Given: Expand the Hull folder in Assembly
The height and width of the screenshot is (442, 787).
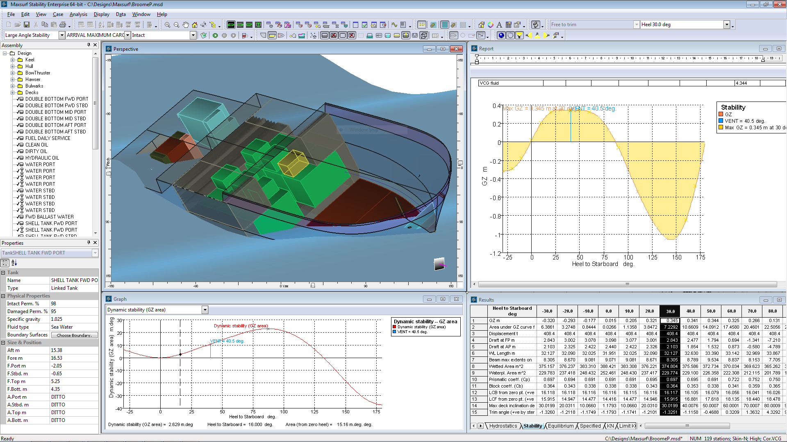Looking at the screenshot, I should [13, 66].
